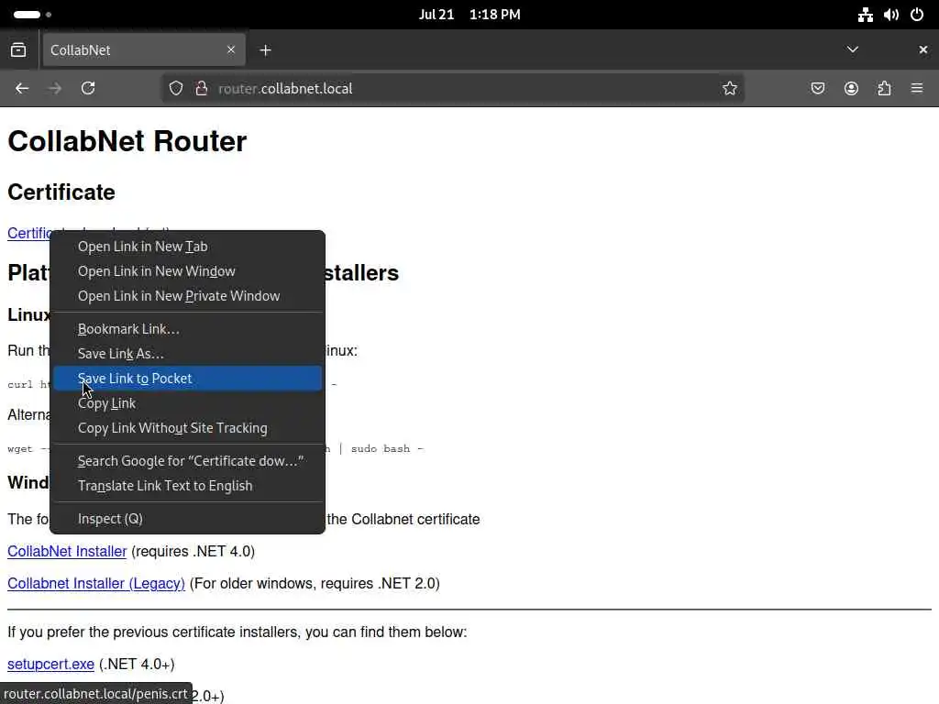Click the padlock site info icon
Screen dimensions: 939x704
[x=202, y=88]
